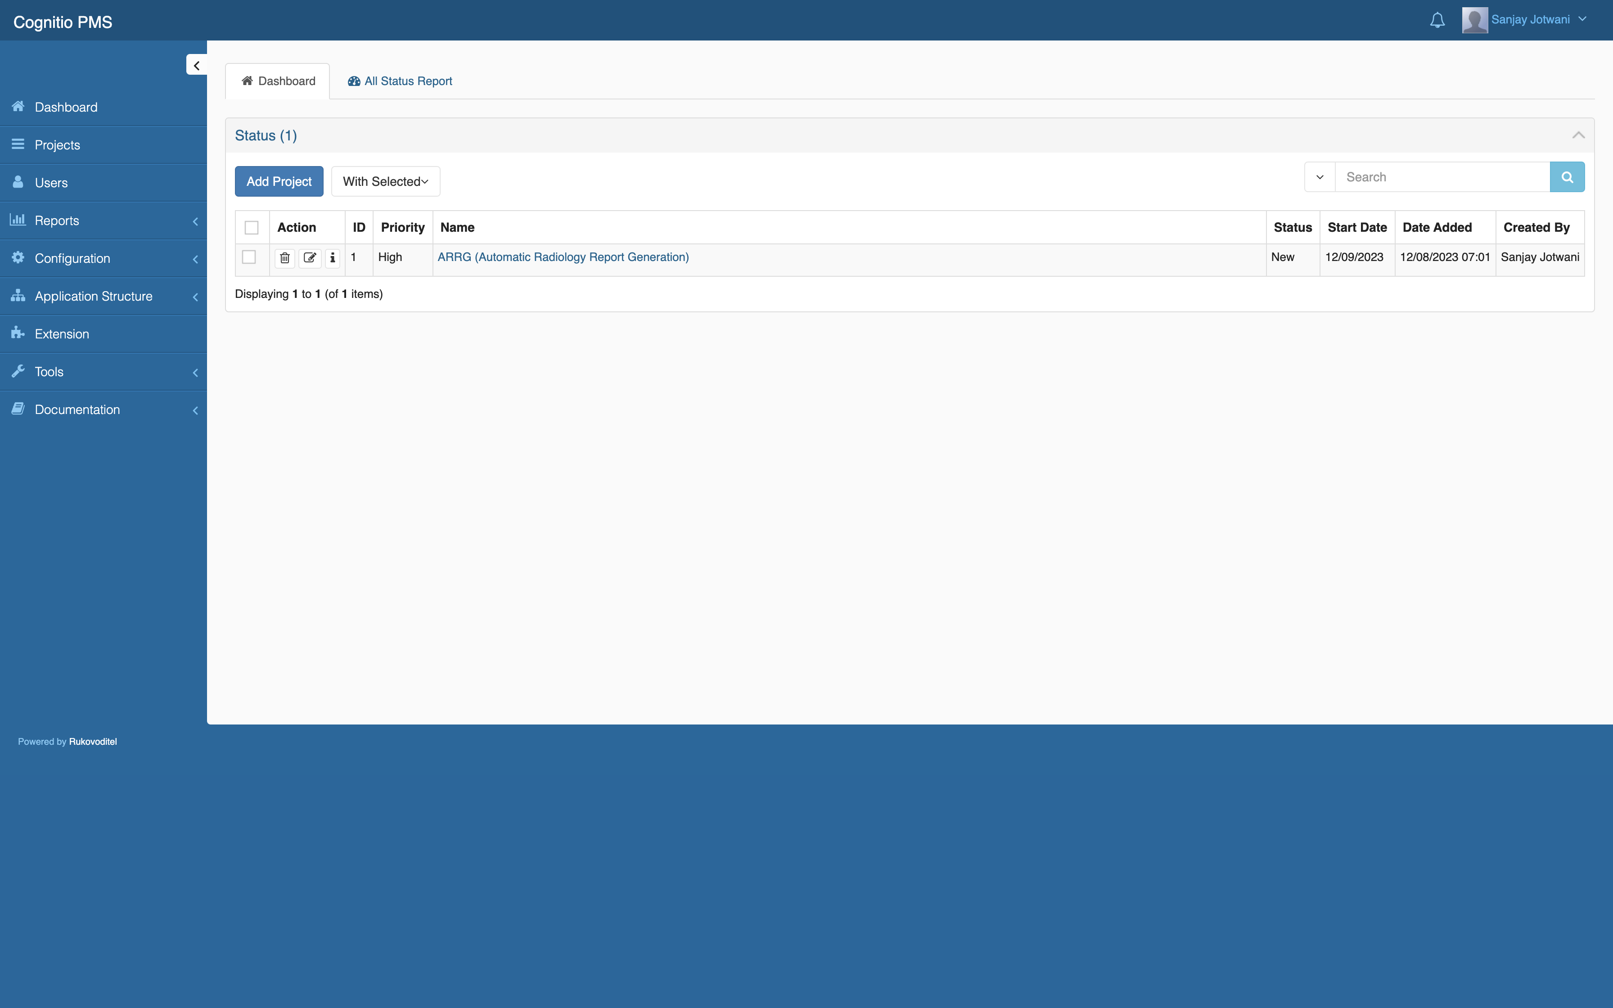Screen dimensions: 1613x1008
Task: Click the Displaying 1 to 1 items text
Action: coord(309,294)
